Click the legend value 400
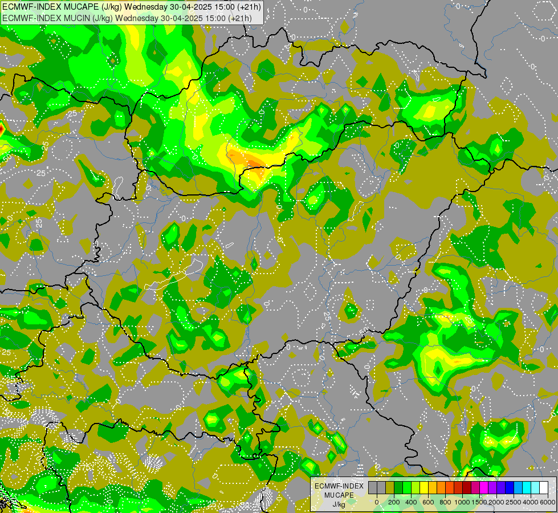This screenshot has width=558, height=513. click(411, 502)
